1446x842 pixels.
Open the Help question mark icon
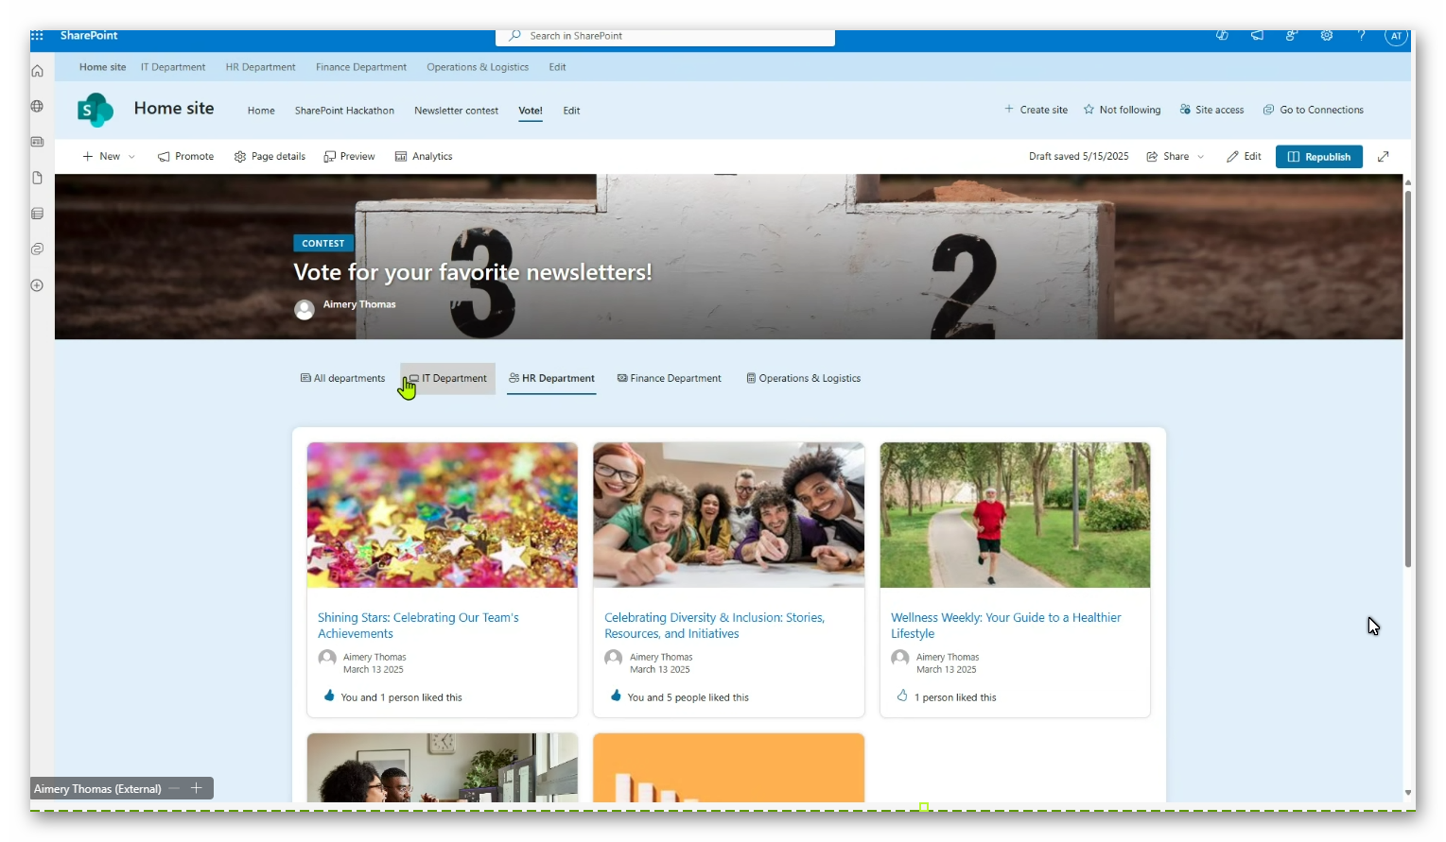(1362, 36)
